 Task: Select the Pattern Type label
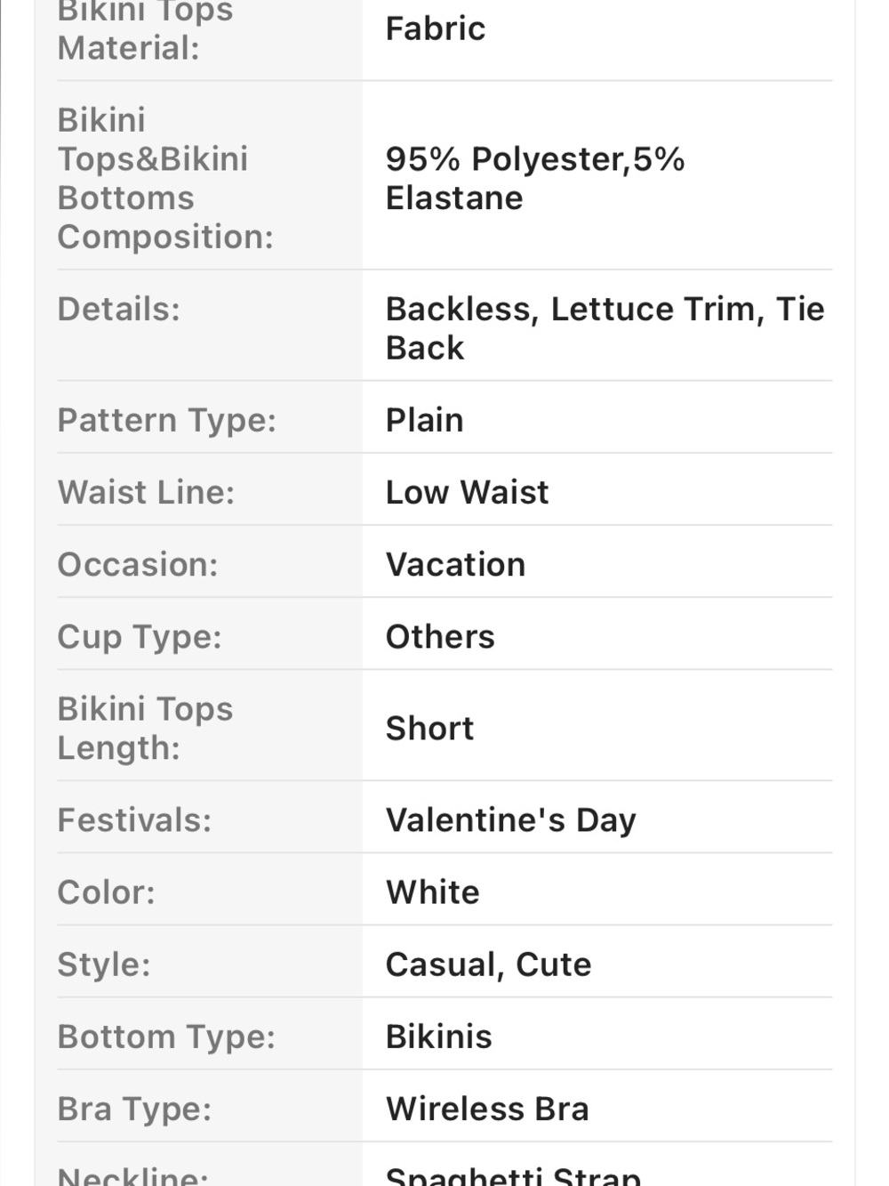point(167,420)
